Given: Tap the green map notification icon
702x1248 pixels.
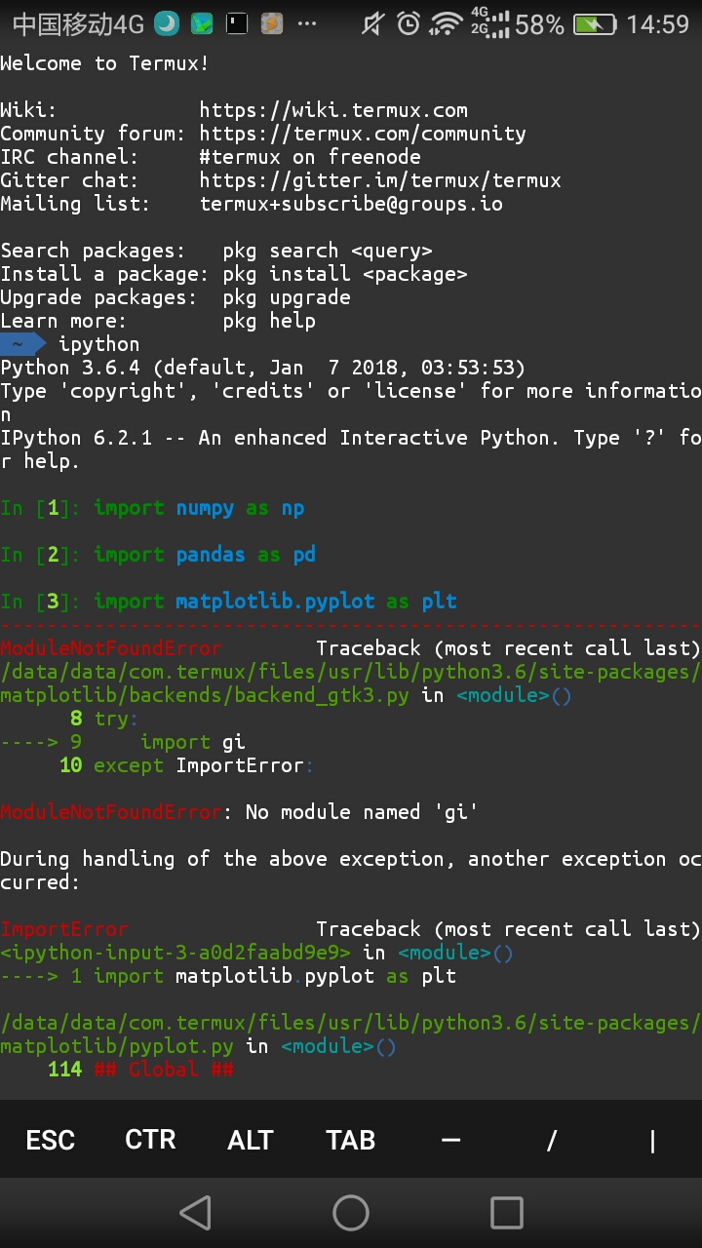Looking at the screenshot, I should pyautogui.click(x=202, y=24).
